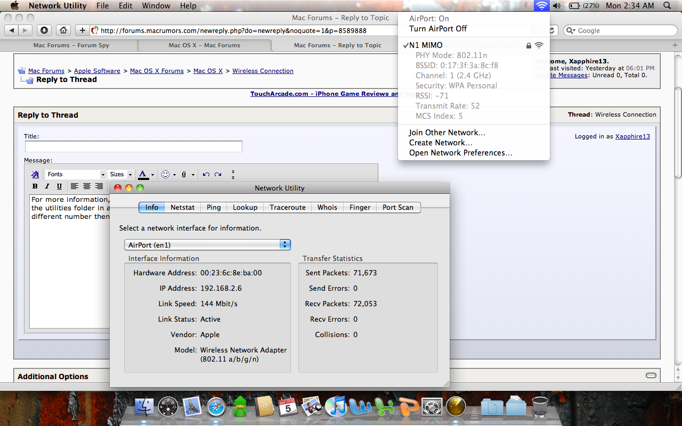Screen dimensions: 682x426
Task: Open the Mac OS X Forums link
Action: click(157, 71)
